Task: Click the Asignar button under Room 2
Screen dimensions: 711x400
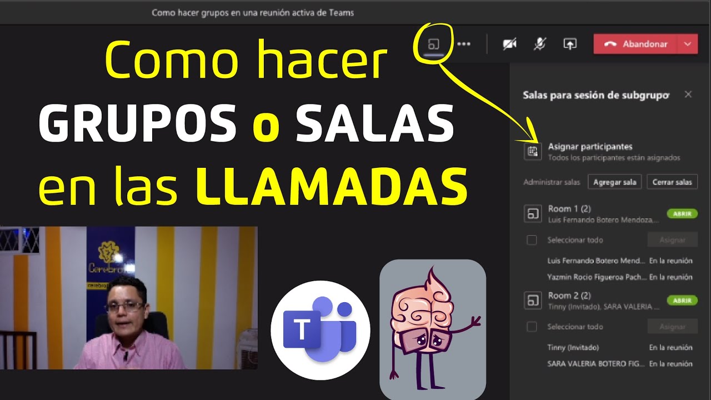Action: click(673, 327)
